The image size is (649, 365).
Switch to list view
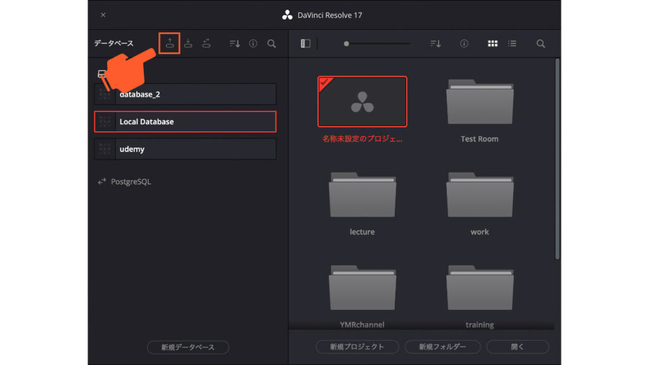coord(512,44)
